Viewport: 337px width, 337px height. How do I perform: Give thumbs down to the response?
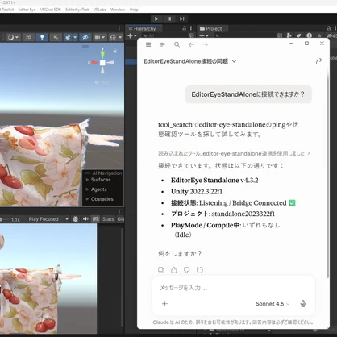[x=186, y=270]
